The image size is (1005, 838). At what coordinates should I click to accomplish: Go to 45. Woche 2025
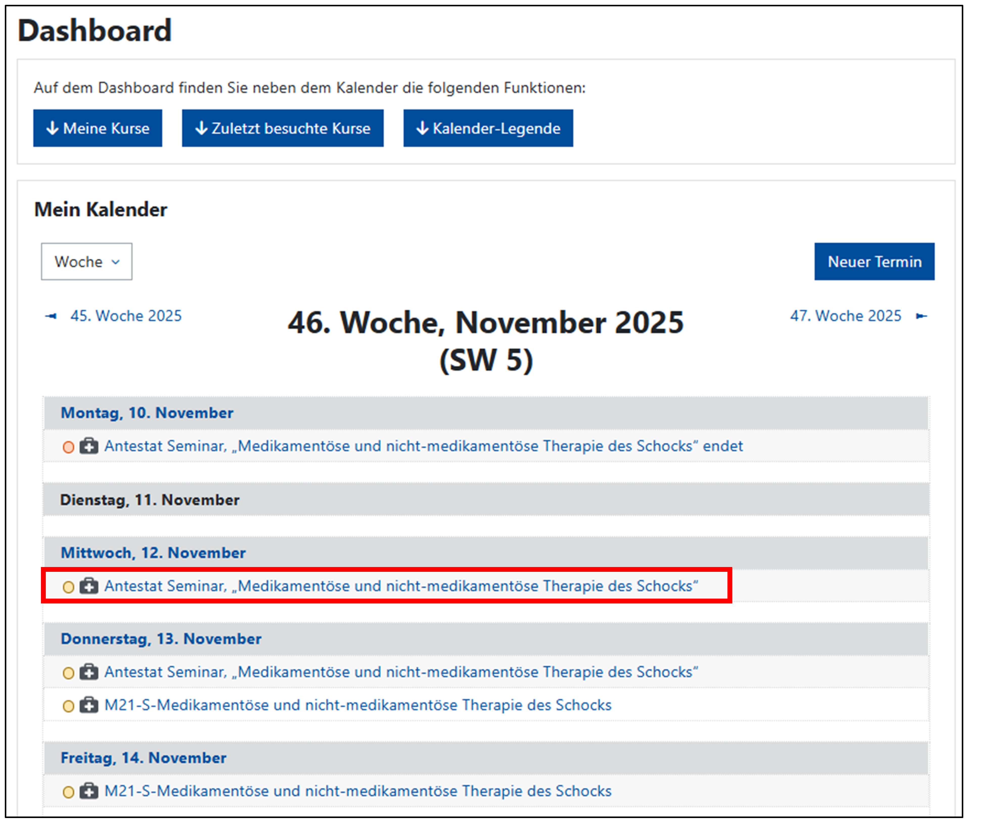pyautogui.click(x=126, y=316)
